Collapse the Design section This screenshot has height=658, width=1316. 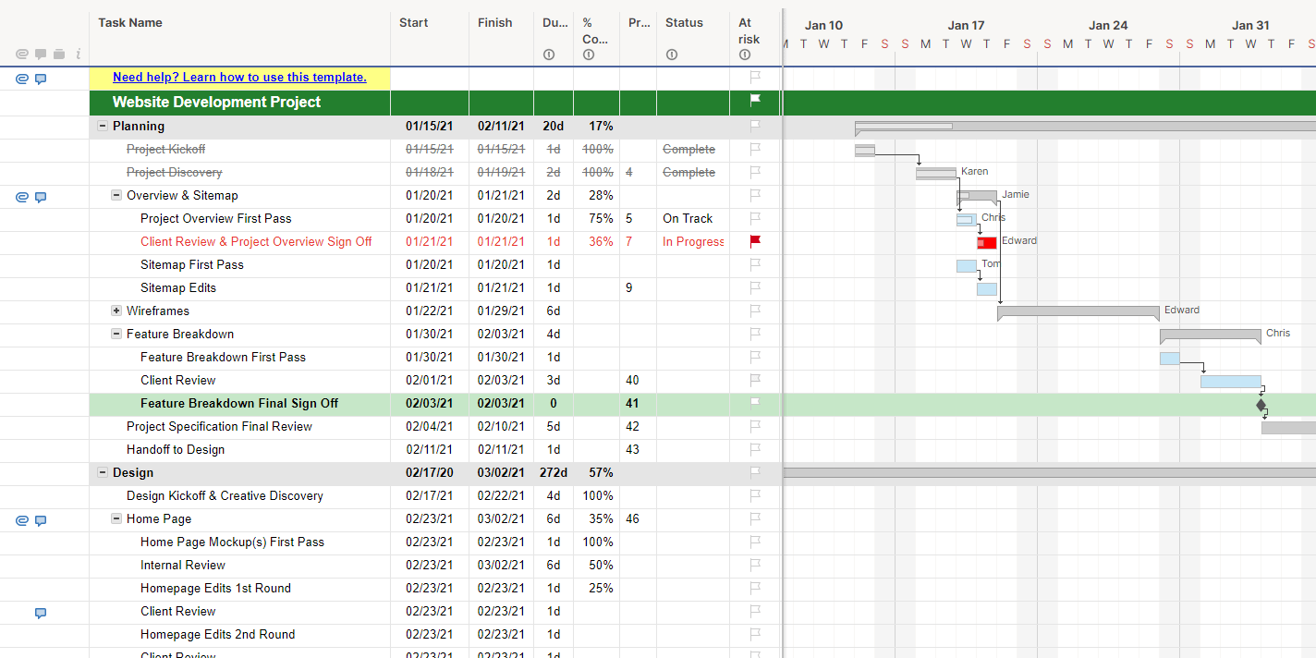click(103, 472)
